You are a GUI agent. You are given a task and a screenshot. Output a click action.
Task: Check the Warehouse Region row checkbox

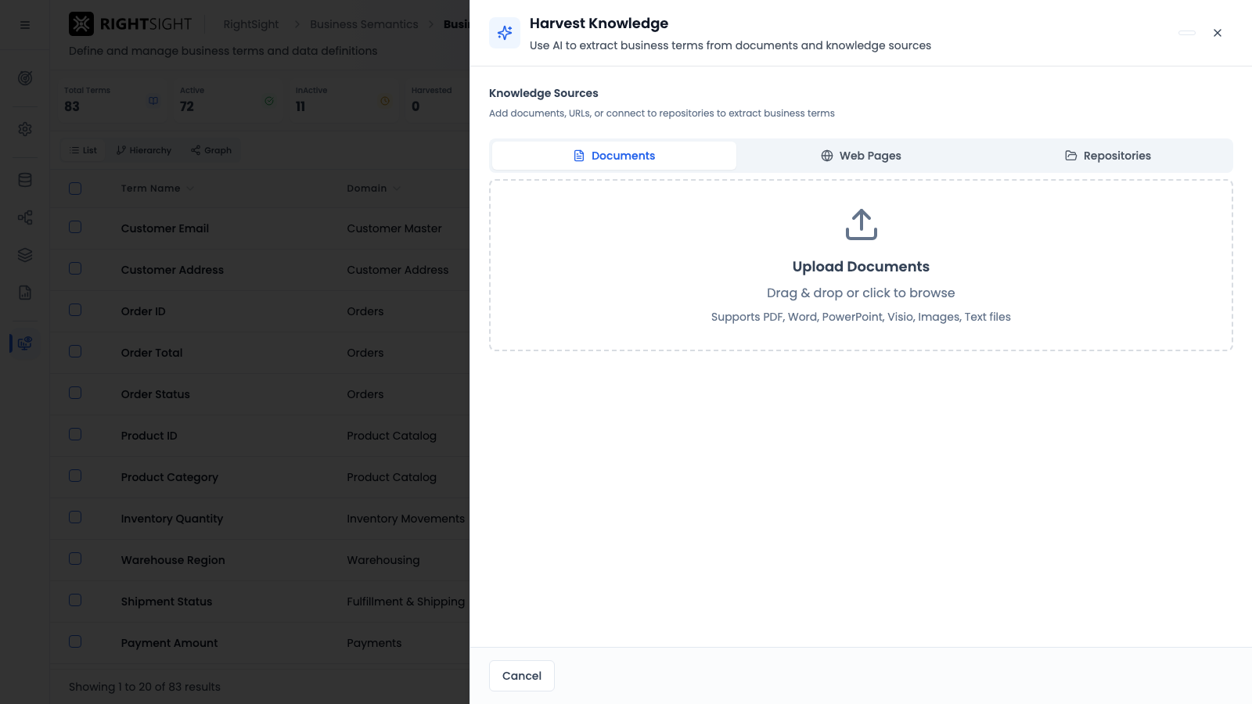(x=75, y=559)
